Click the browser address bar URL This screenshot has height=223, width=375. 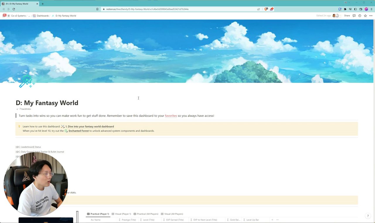[147, 9]
